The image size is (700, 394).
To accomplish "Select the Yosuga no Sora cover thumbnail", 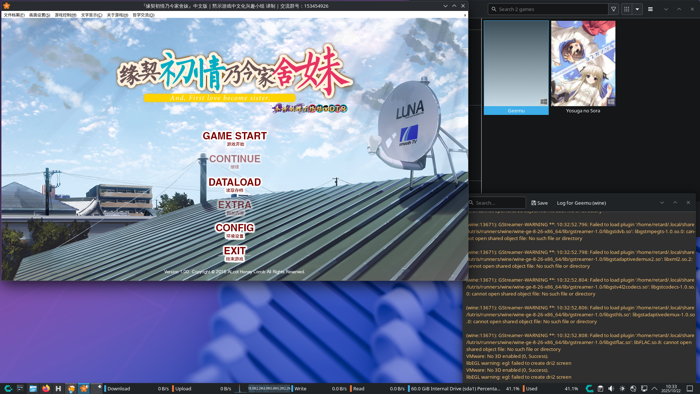I will (583, 63).
